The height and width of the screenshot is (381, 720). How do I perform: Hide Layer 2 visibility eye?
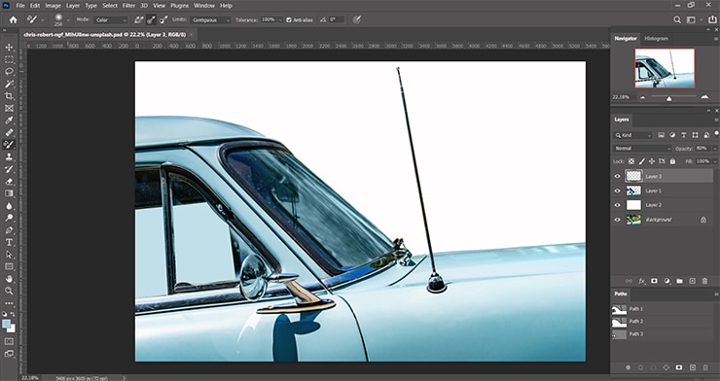pos(617,205)
